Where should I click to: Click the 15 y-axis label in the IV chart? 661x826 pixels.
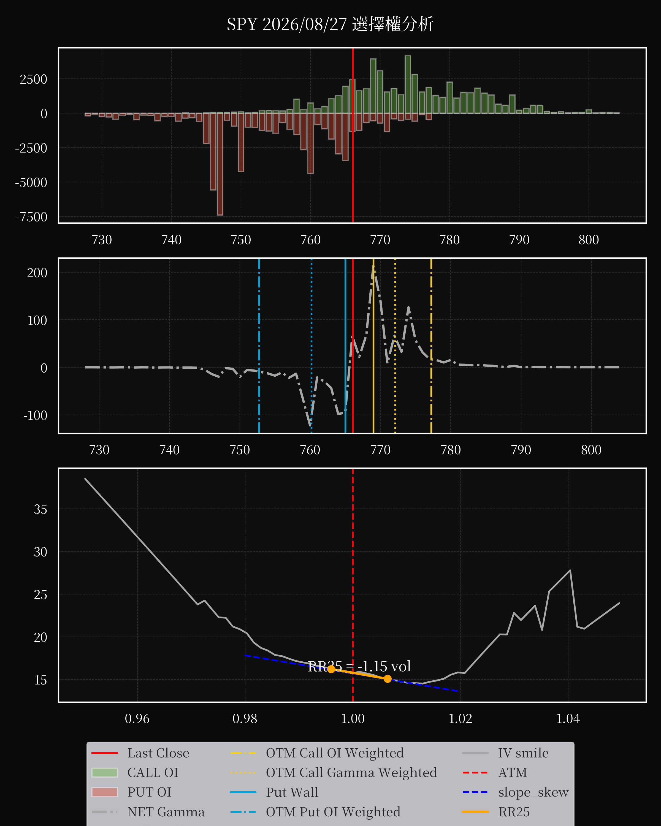tap(40, 680)
